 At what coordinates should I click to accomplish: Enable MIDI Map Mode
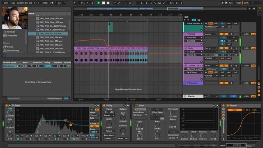coord(238,3)
